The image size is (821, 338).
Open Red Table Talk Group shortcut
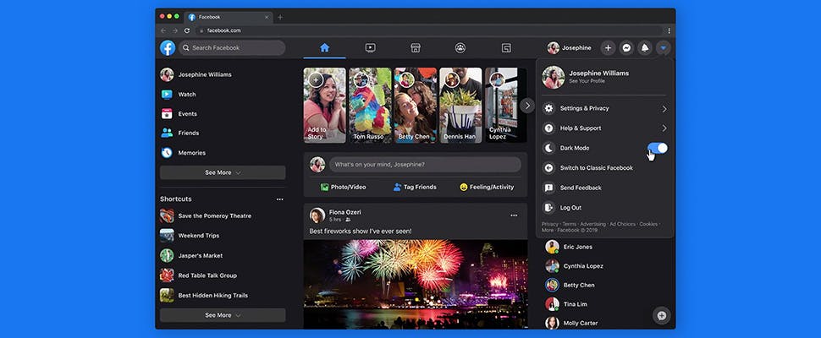tap(223, 275)
